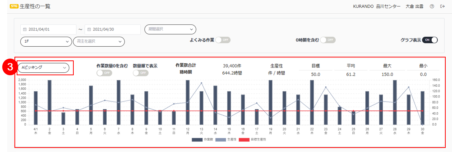Click the 2,000 left axis label

pos(22,80)
